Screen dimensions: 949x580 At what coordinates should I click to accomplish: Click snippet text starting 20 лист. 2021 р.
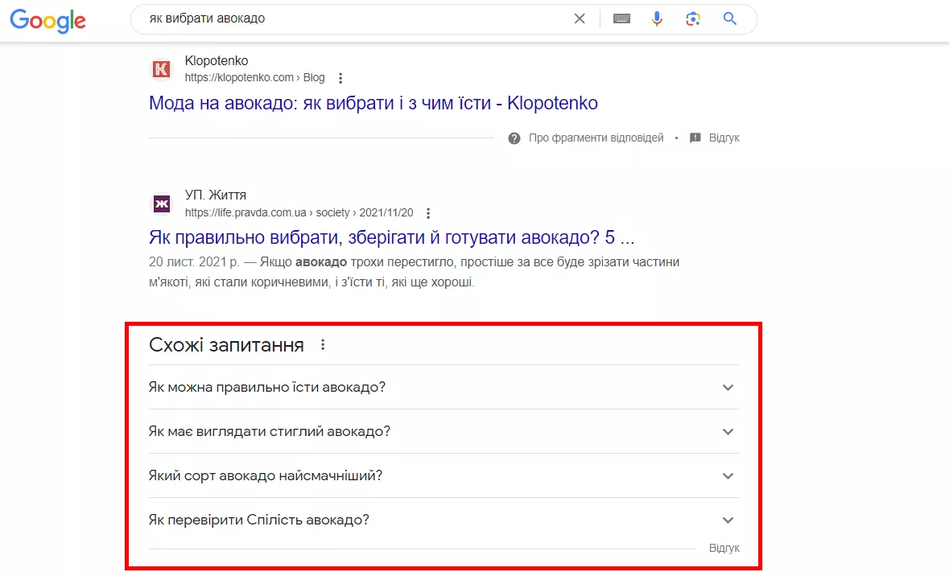(414, 272)
